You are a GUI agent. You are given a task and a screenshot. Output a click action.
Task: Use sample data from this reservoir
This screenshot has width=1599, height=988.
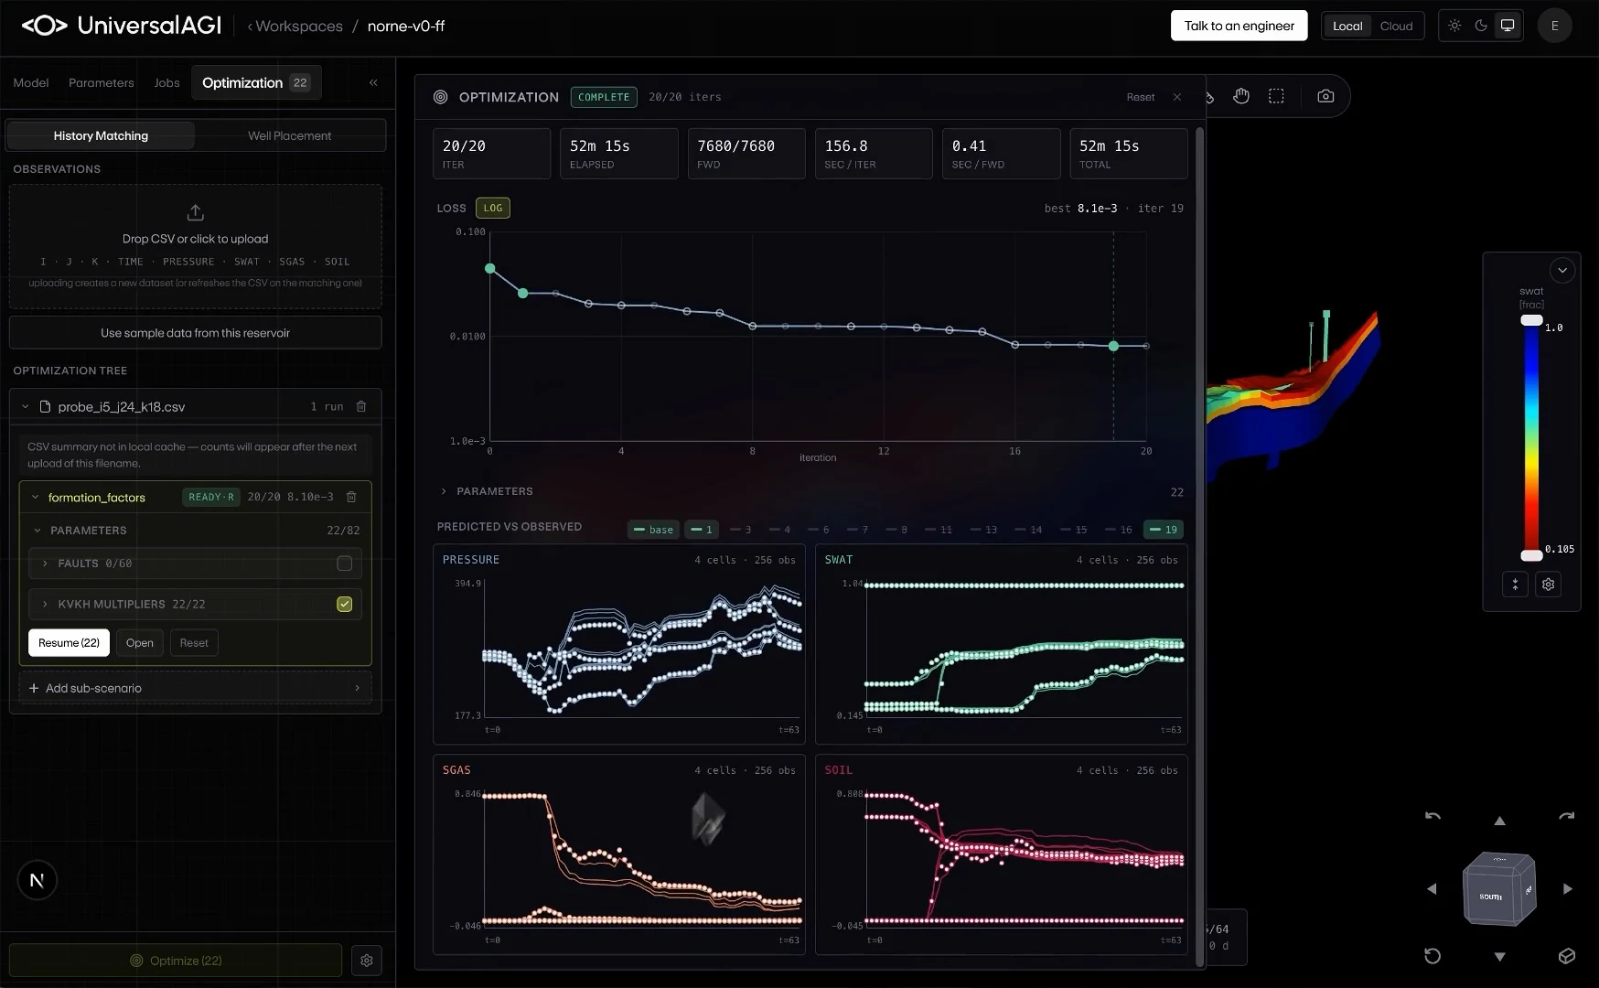(195, 333)
